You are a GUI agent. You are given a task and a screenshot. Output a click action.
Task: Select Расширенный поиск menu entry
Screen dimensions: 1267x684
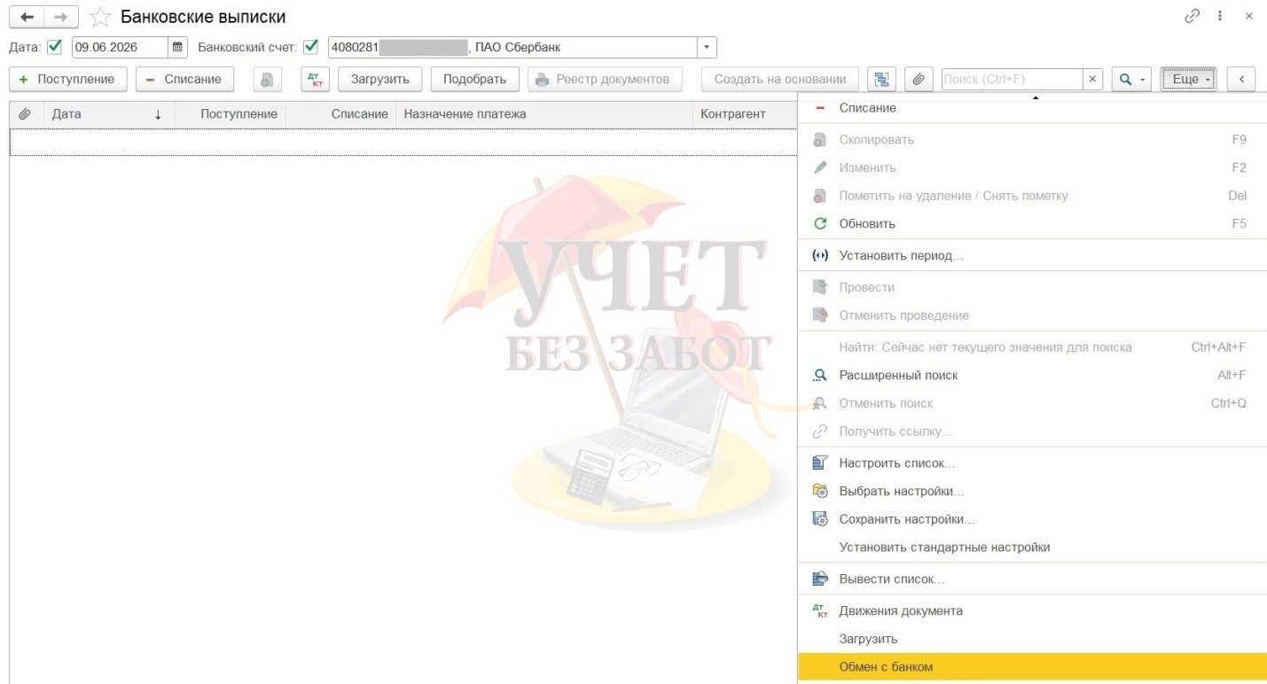coord(1032,375)
